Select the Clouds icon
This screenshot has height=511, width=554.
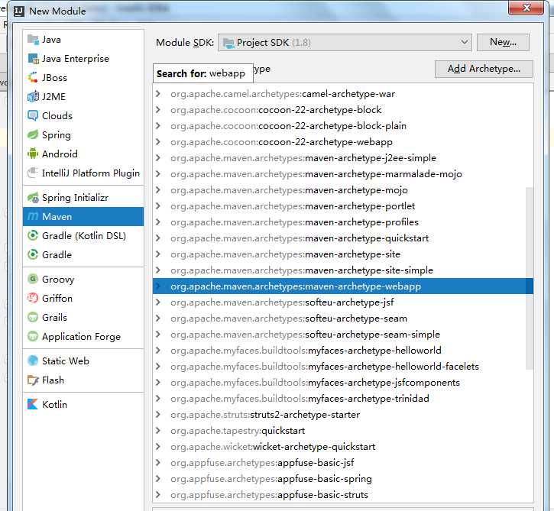point(33,116)
